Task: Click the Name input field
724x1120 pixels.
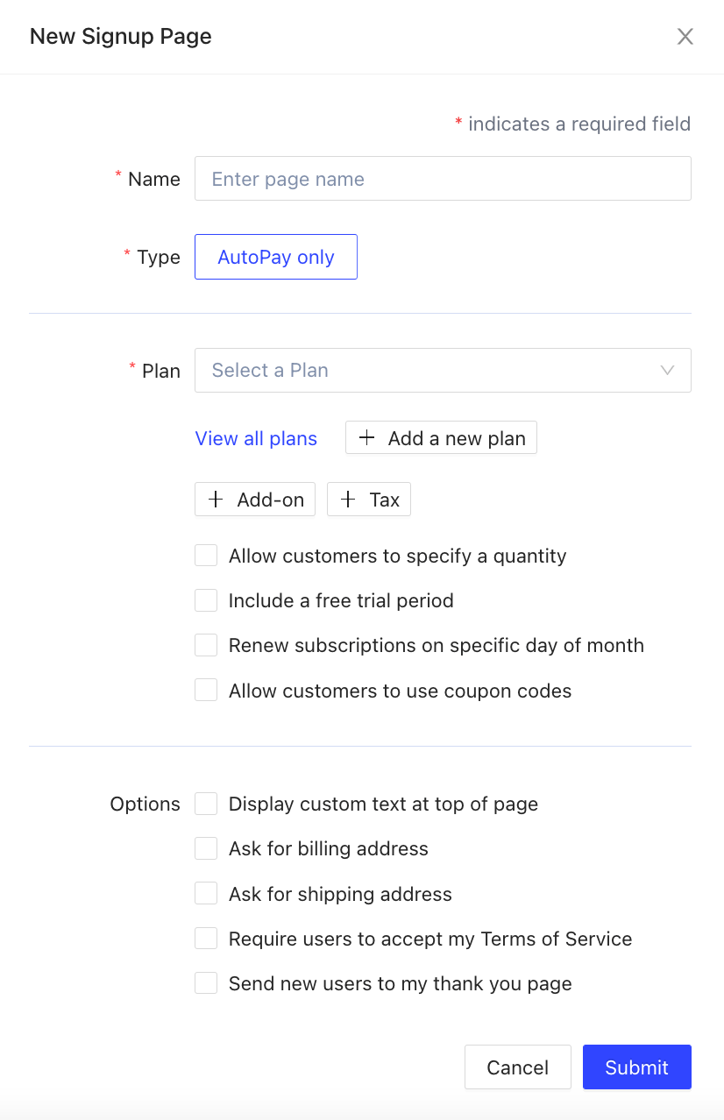Action: (x=443, y=179)
